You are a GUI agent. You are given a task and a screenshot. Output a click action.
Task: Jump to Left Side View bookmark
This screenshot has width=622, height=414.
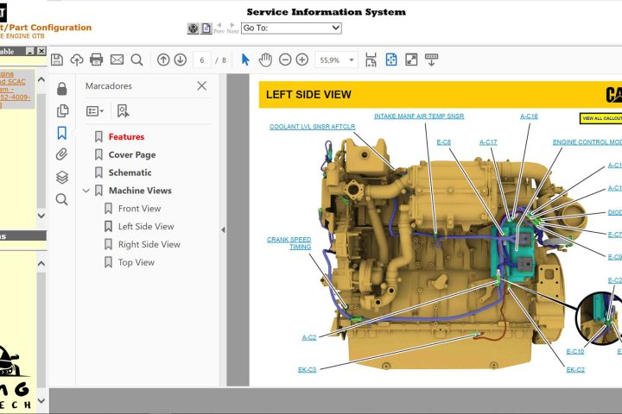(x=146, y=227)
